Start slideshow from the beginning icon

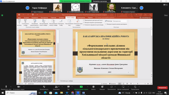[19, 21]
